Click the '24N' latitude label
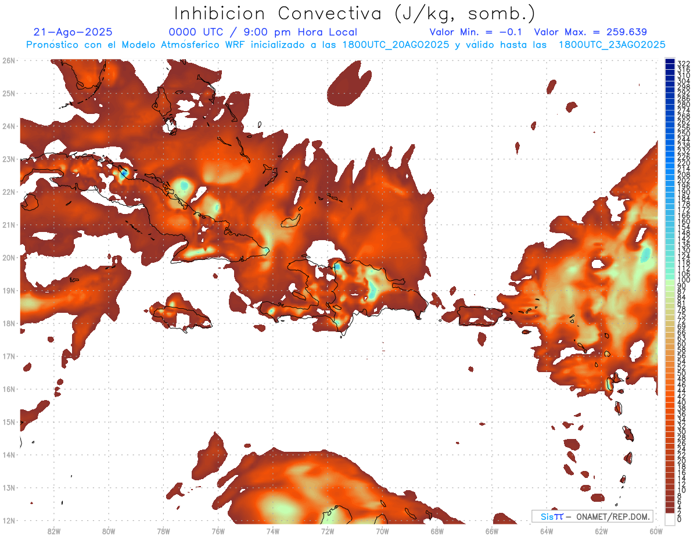 click(8, 126)
